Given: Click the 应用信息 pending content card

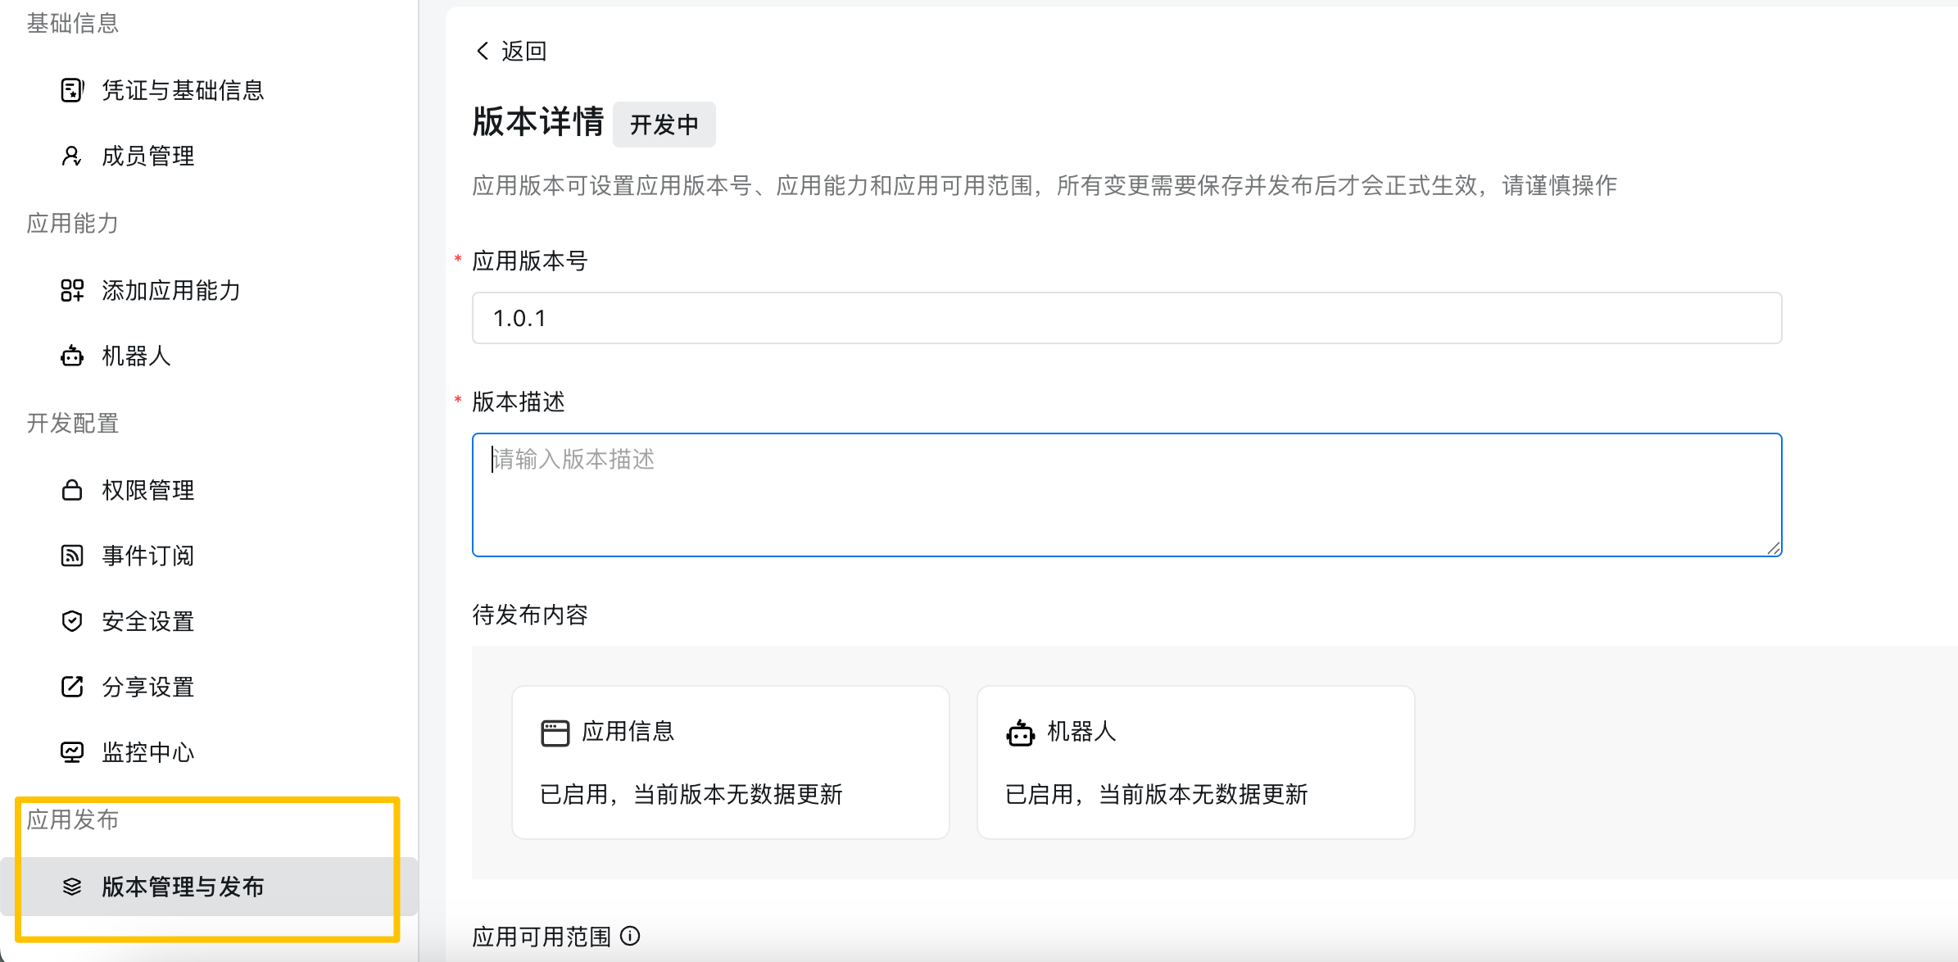Looking at the screenshot, I should (x=730, y=762).
